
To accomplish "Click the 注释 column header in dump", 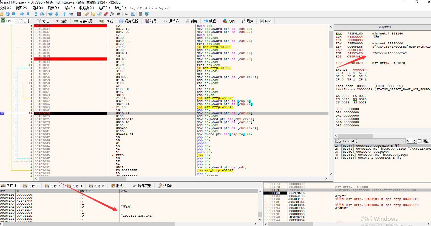I will (189, 191).
